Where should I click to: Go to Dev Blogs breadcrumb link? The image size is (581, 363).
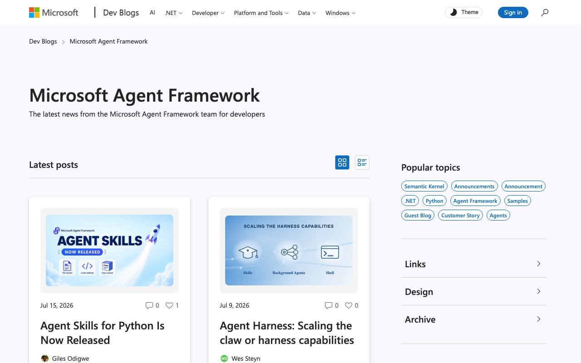43,41
